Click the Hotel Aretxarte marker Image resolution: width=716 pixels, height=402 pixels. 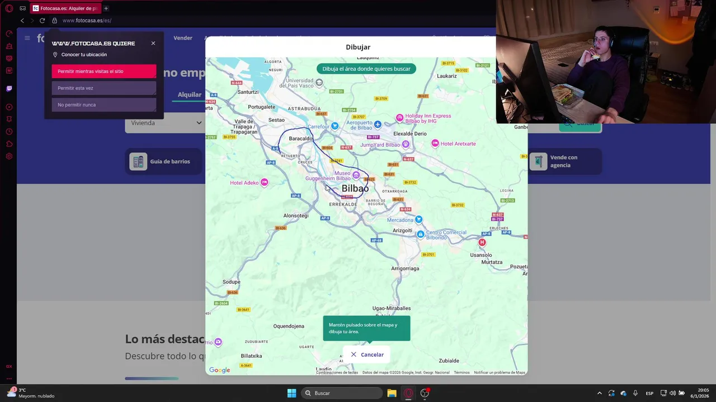point(435,143)
